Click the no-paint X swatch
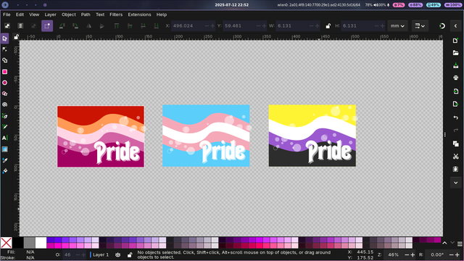The width and height of the screenshot is (464, 261). pos(7,243)
